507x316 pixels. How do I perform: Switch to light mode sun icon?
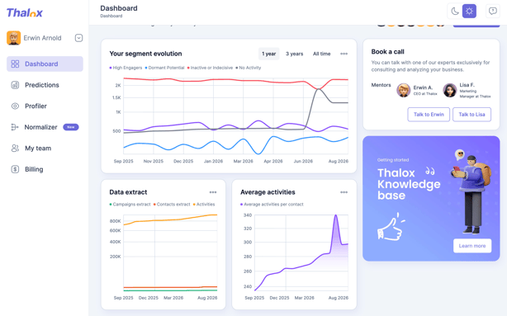[x=469, y=12]
